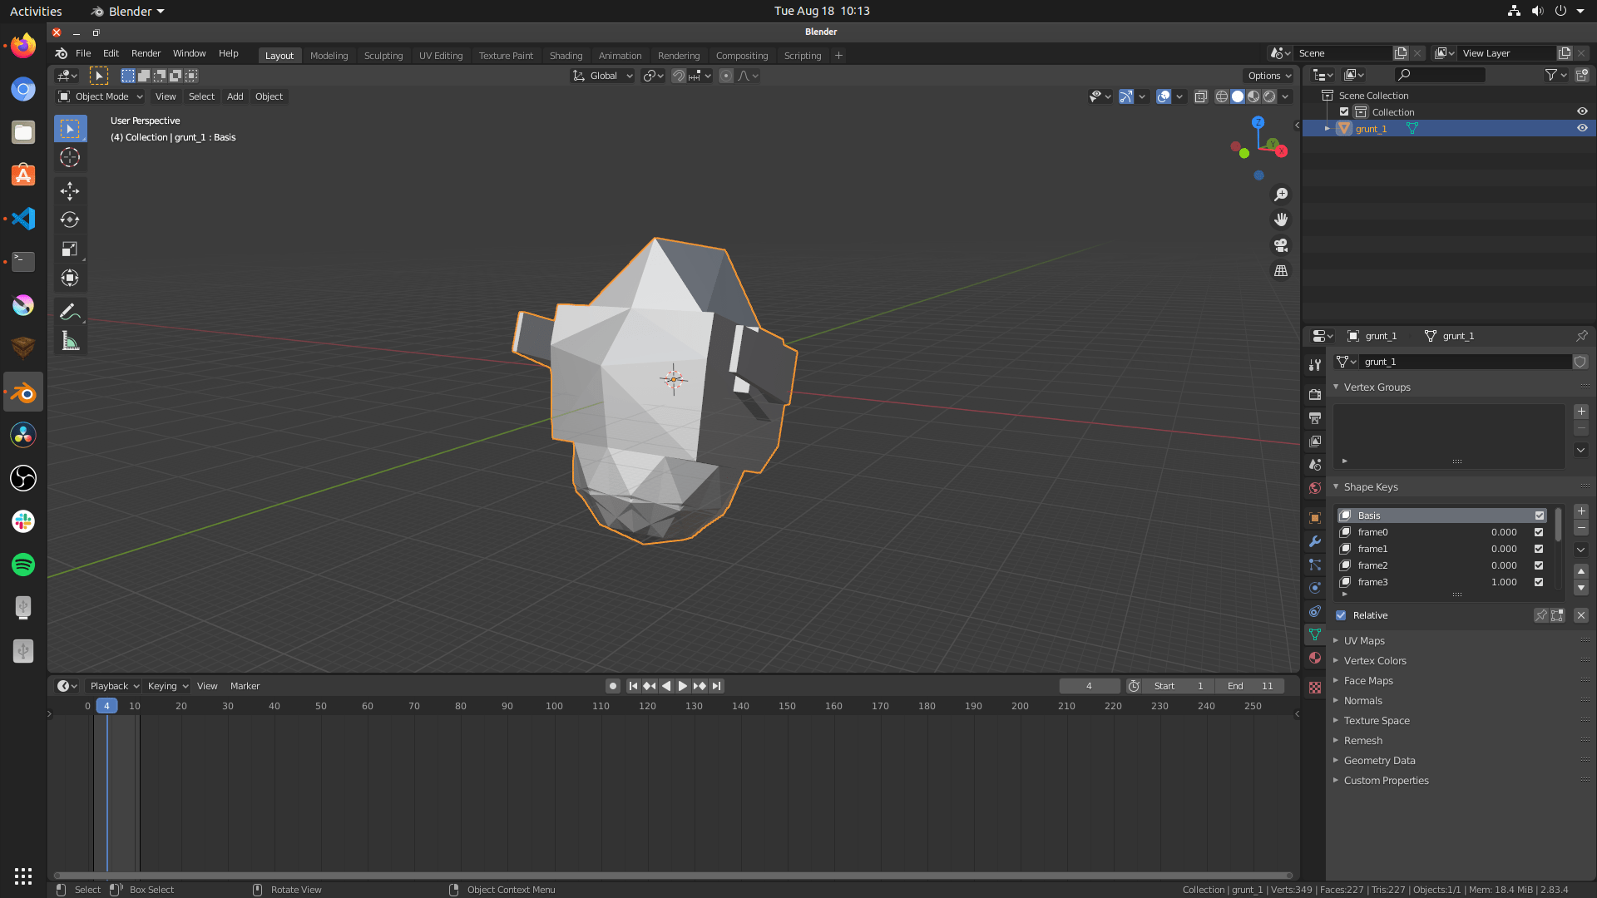Open the Object Mode dropdown
1597x898 pixels.
101,96
